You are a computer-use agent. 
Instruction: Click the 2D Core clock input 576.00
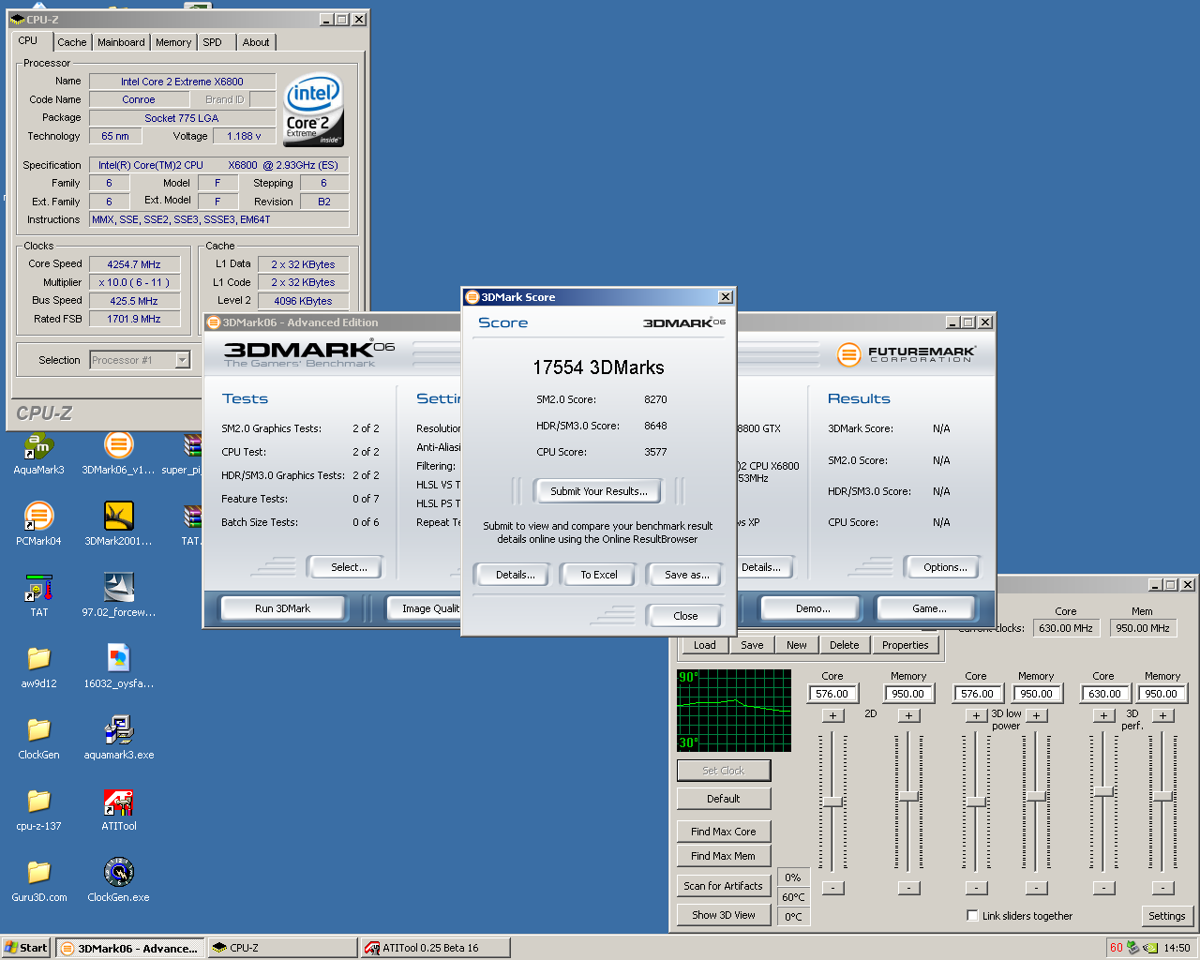[832, 694]
